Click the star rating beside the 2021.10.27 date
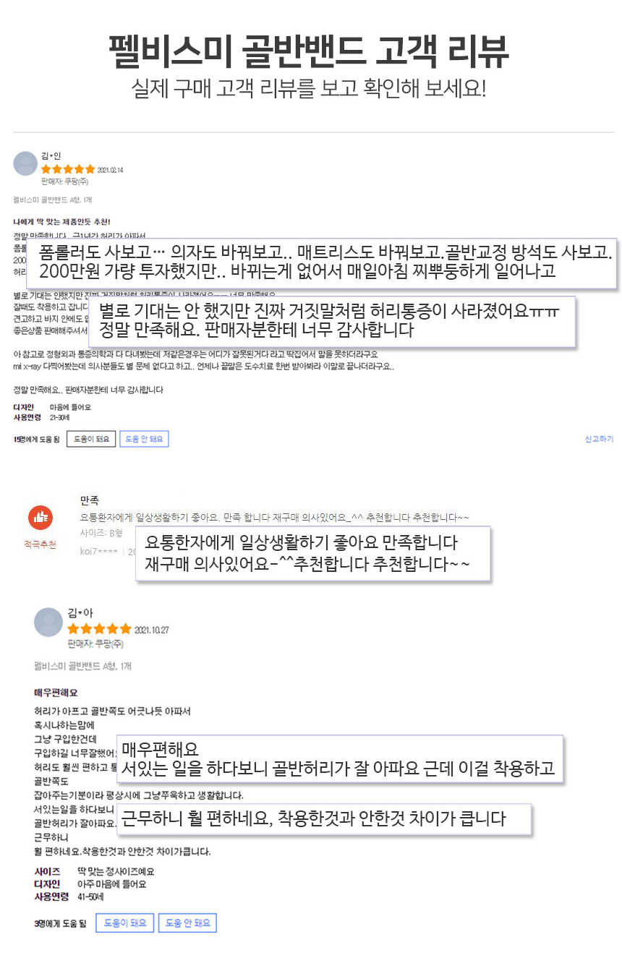Image resolution: width=622 pixels, height=958 pixels. pos(101,628)
